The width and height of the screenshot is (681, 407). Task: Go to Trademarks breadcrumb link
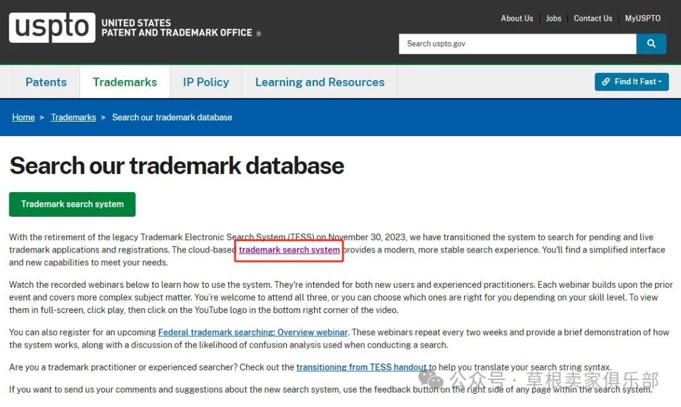(x=73, y=118)
